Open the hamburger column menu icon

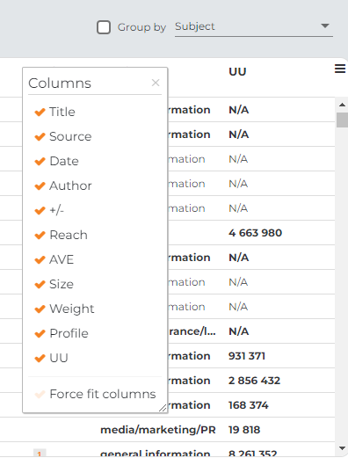point(340,69)
